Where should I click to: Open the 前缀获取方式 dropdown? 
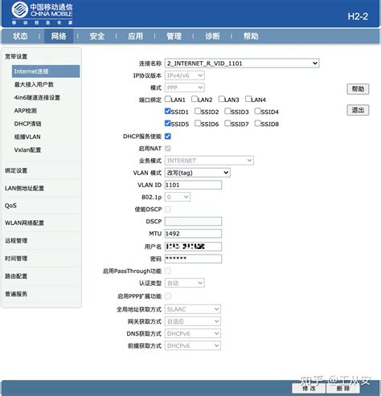(193, 345)
